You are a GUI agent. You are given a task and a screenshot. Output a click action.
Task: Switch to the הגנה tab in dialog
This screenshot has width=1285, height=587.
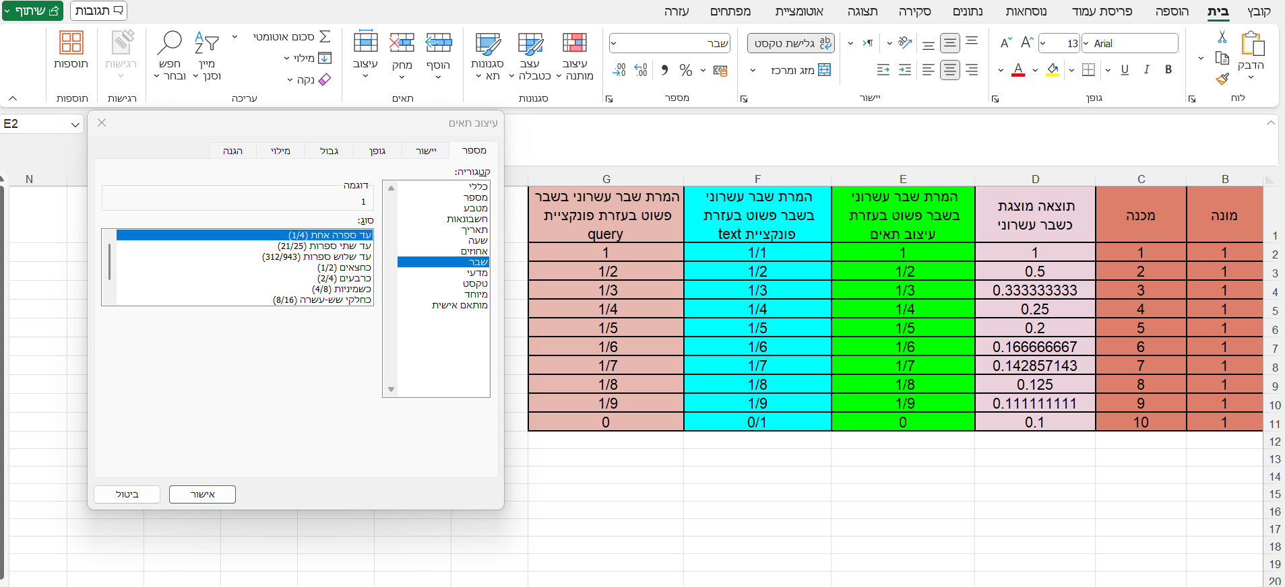point(232,151)
